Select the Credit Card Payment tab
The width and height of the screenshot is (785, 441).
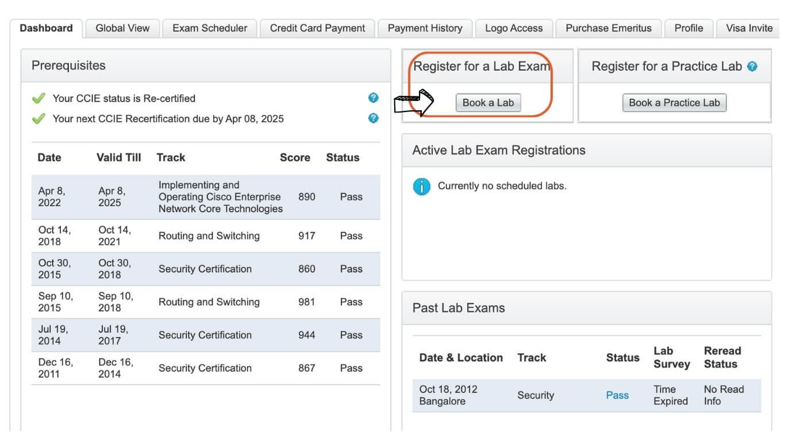pyautogui.click(x=317, y=28)
